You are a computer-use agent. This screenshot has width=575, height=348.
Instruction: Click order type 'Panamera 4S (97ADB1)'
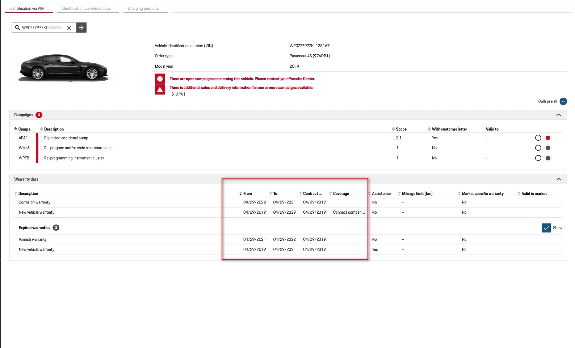(x=310, y=56)
